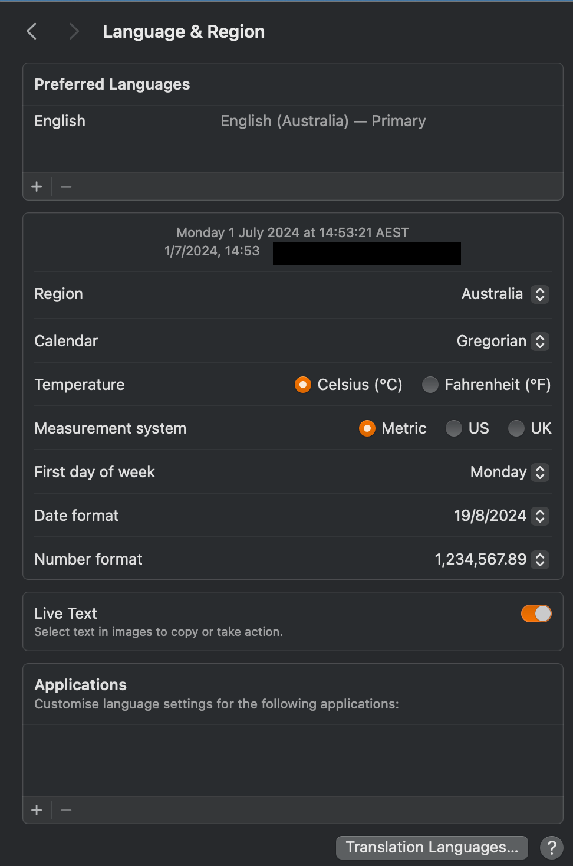Click the minus button under Applications
This screenshot has height=866, width=573.
[x=66, y=811]
